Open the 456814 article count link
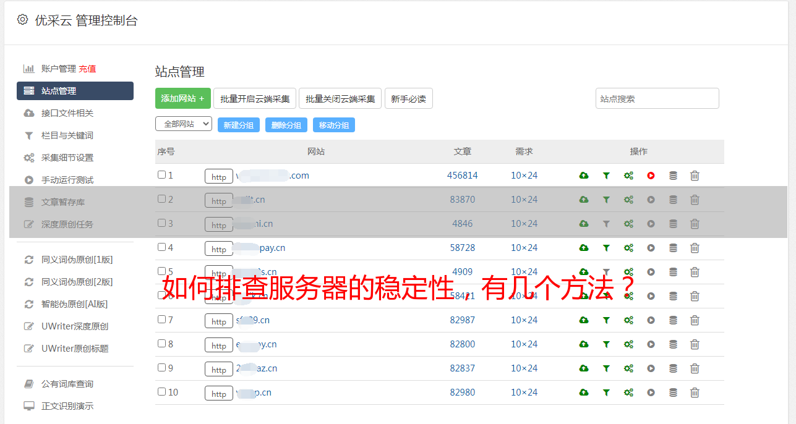The width and height of the screenshot is (796, 424). (x=463, y=176)
